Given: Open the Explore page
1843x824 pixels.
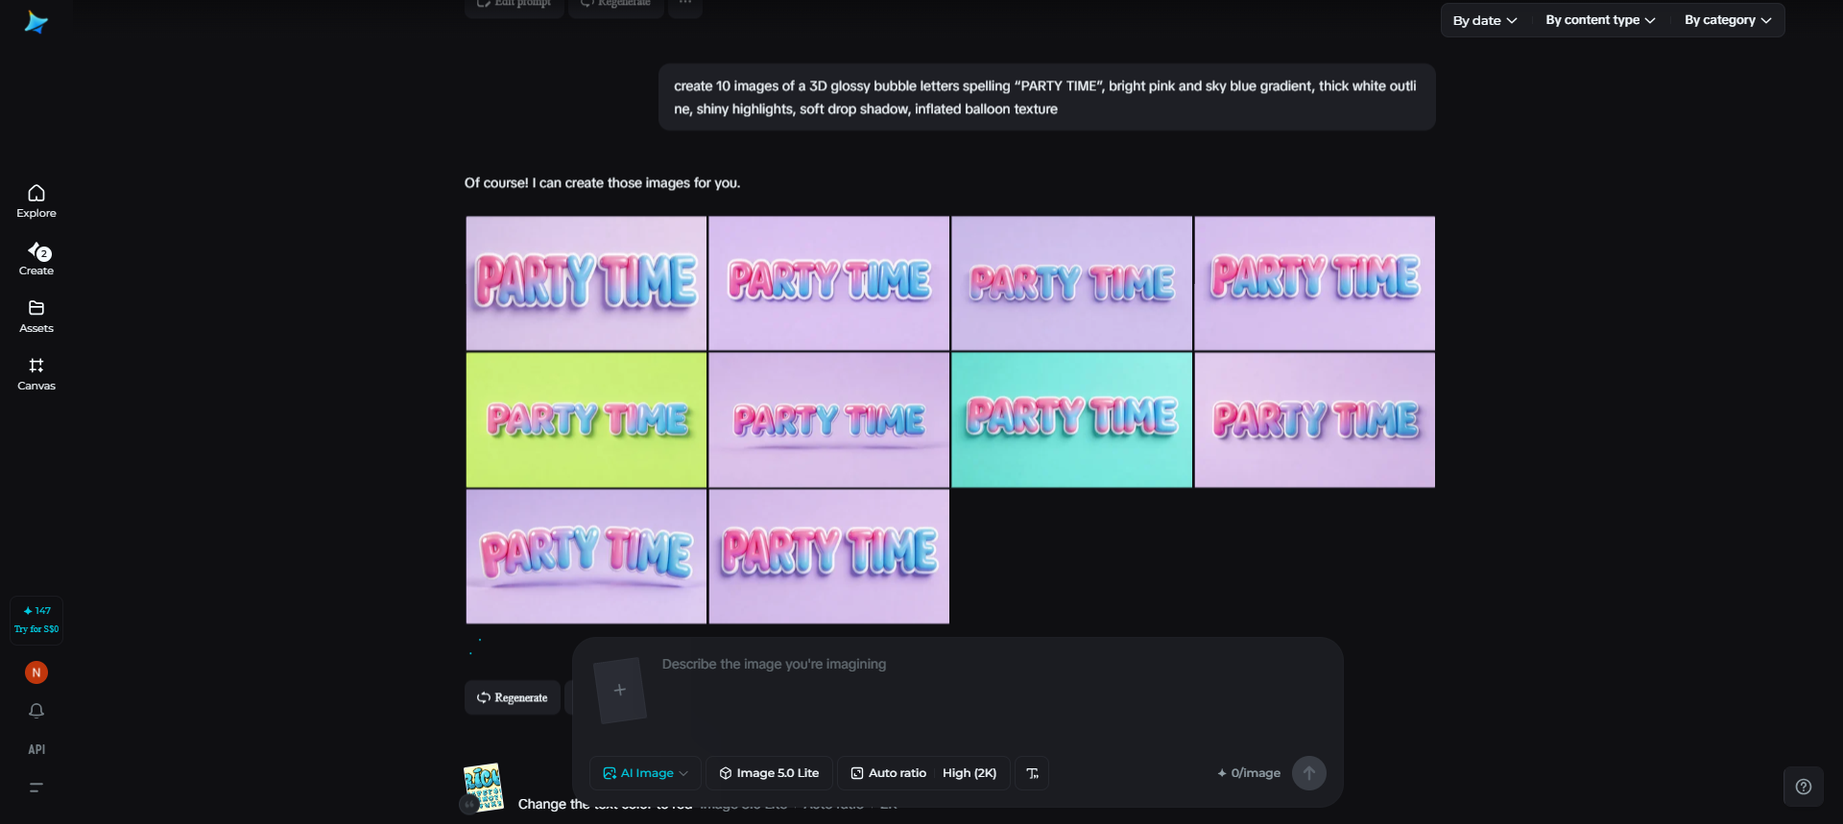Looking at the screenshot, I should [x=36, y=201].
